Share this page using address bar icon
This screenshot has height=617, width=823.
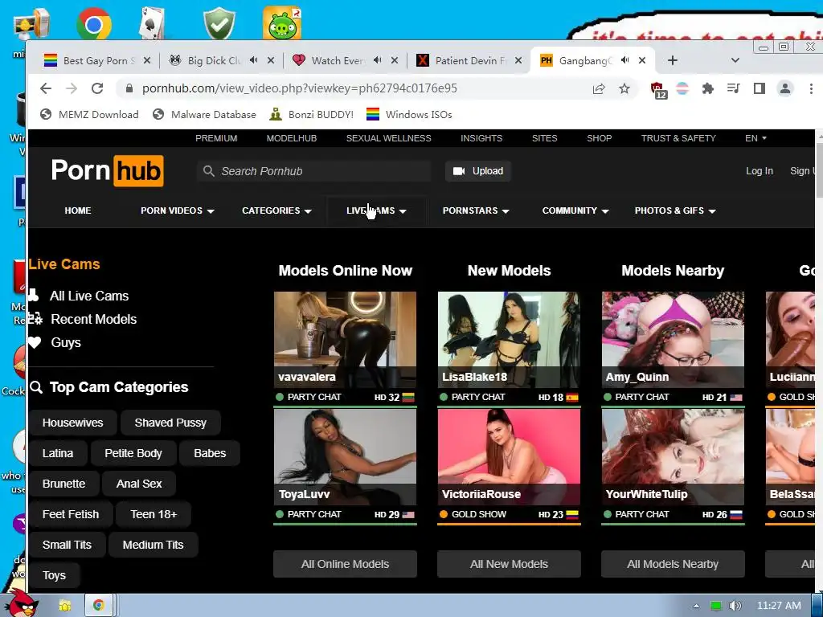click(599, 88)
